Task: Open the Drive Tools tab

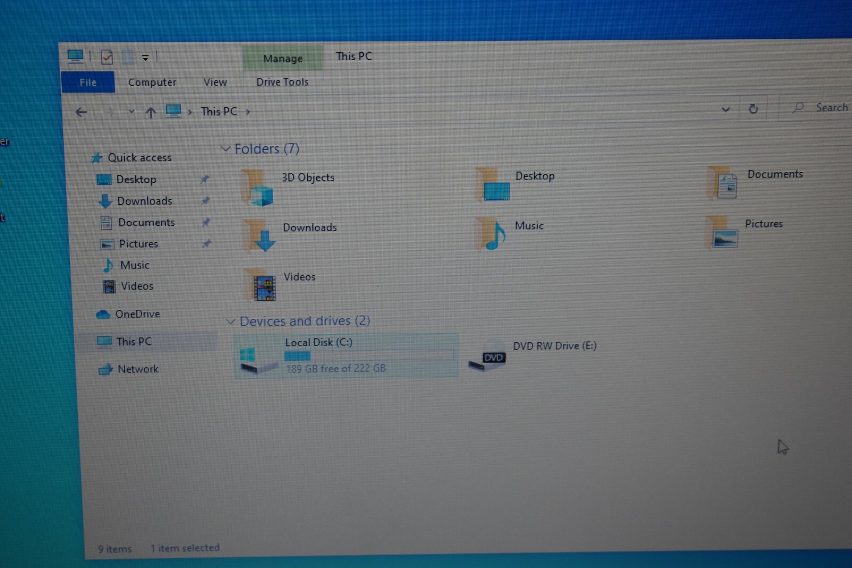Action: tap(282, 82)
